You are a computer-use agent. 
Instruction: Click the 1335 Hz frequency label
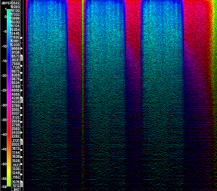click(16, 169)
